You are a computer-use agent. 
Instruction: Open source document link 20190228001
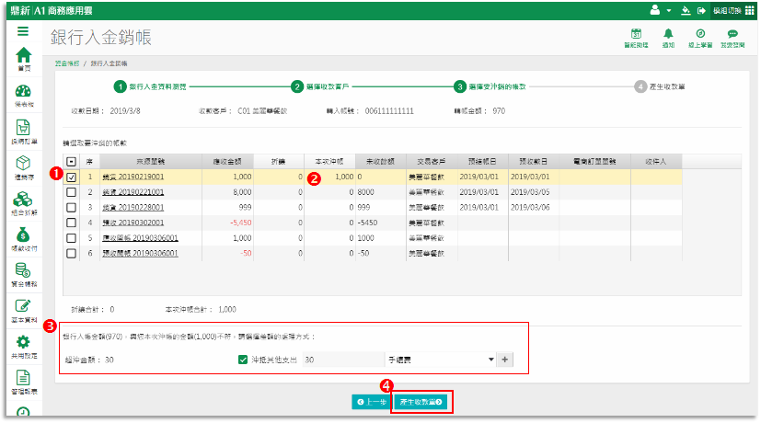[x=133, y=207]
